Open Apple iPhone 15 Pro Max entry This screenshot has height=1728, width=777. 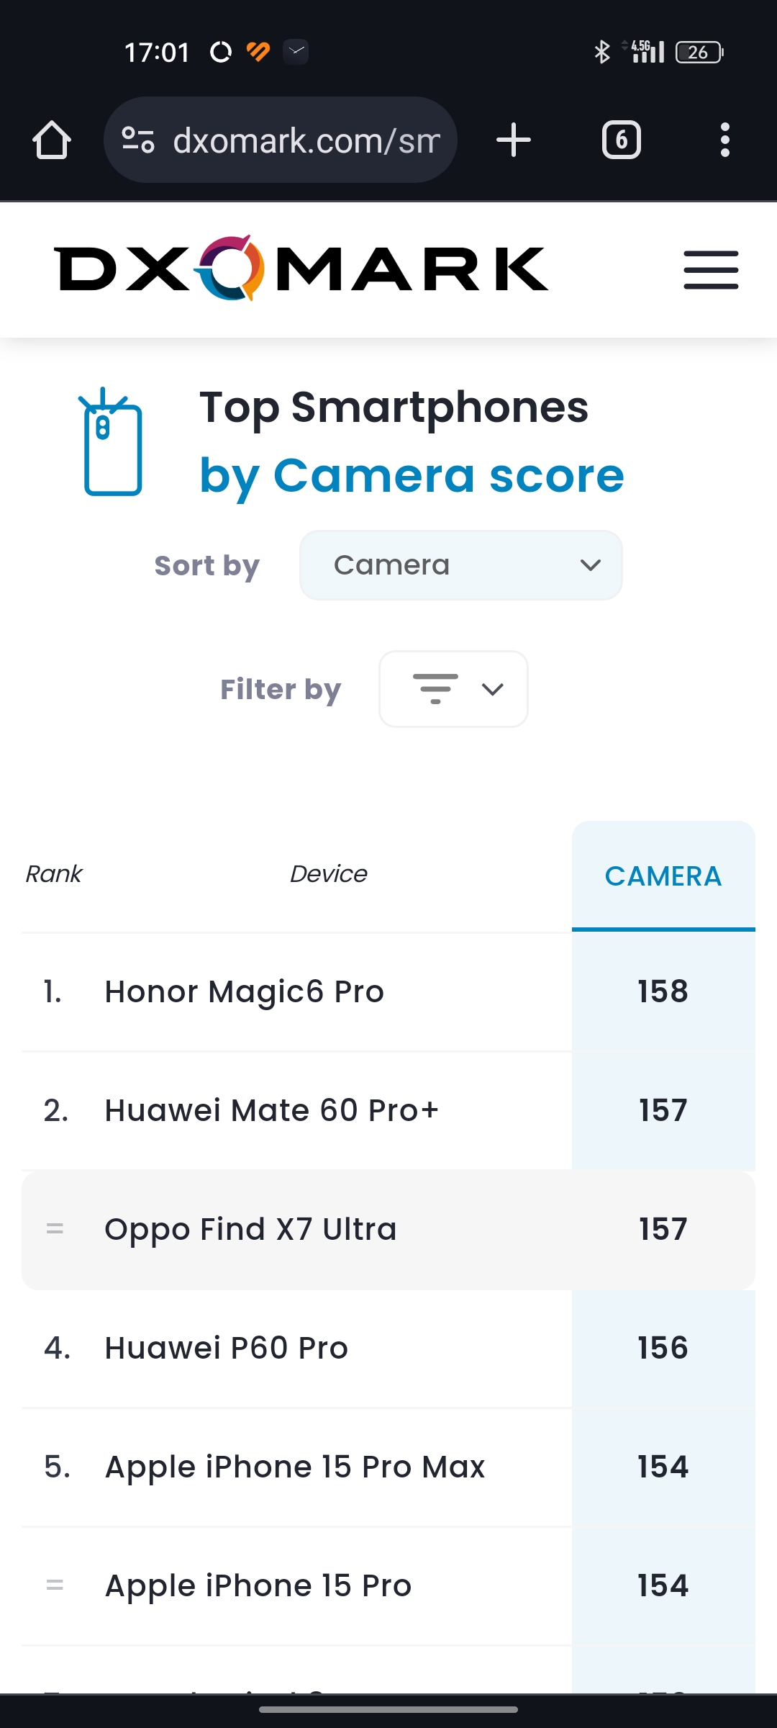[295, 1467]
